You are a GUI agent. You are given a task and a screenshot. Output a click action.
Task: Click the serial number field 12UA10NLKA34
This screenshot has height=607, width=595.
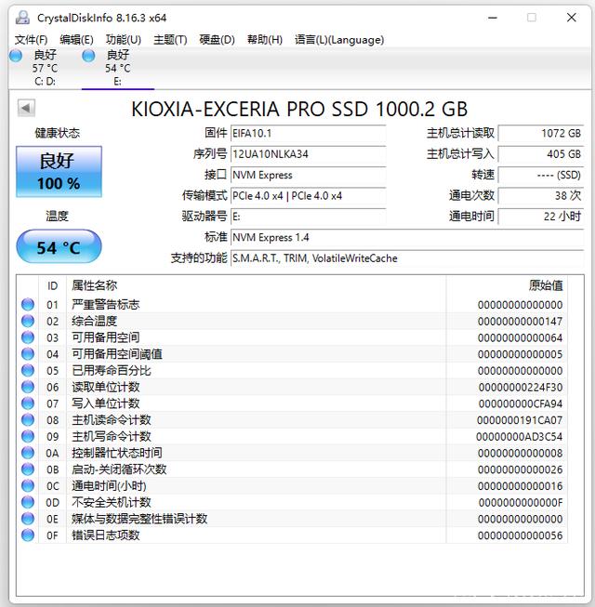point(308,154)
